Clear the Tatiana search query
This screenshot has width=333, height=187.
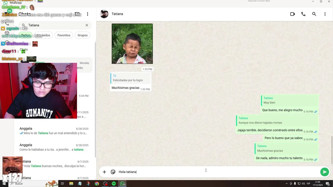tap(87, 25)
